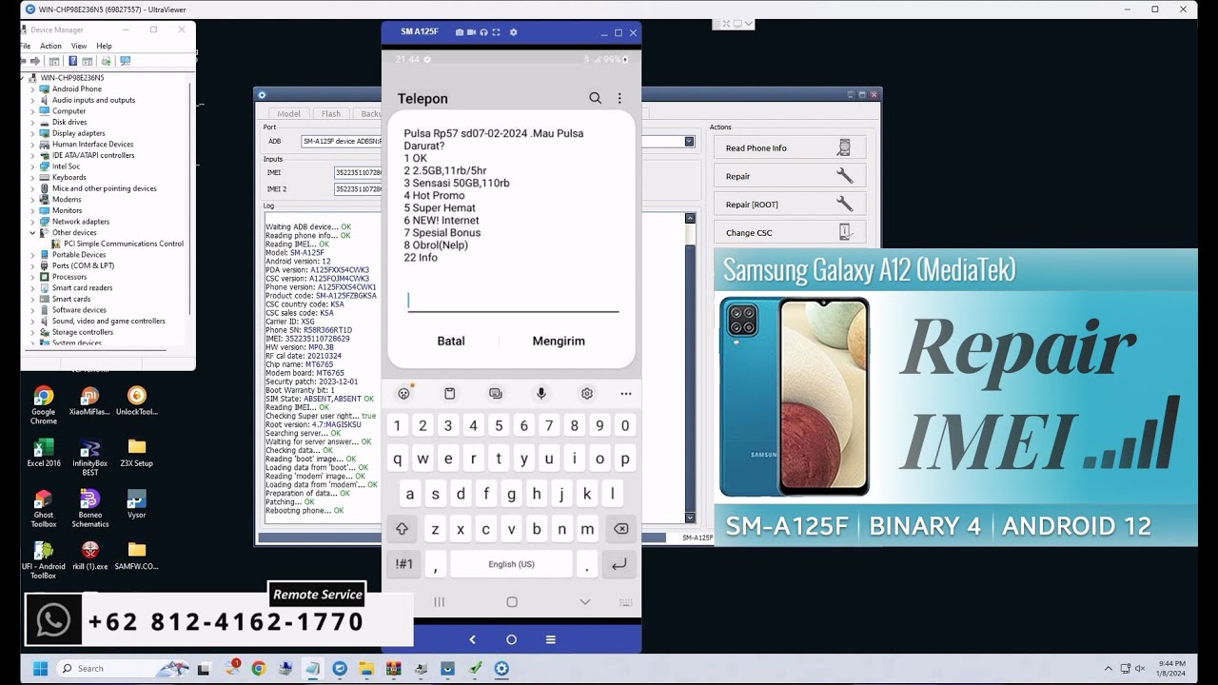This screenshot has height=685, width=1218.
Task: Collapse Other devices in Device Manager
Action: [x=32, y=232]
